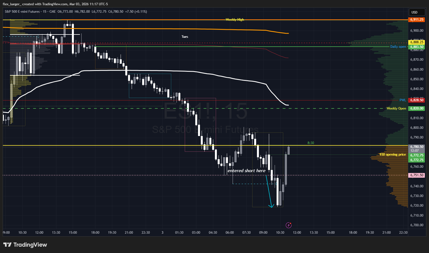Click the current price 6,780.50 countdown label
This screenshot has height=253, width=429.
(x=417, y=148)
